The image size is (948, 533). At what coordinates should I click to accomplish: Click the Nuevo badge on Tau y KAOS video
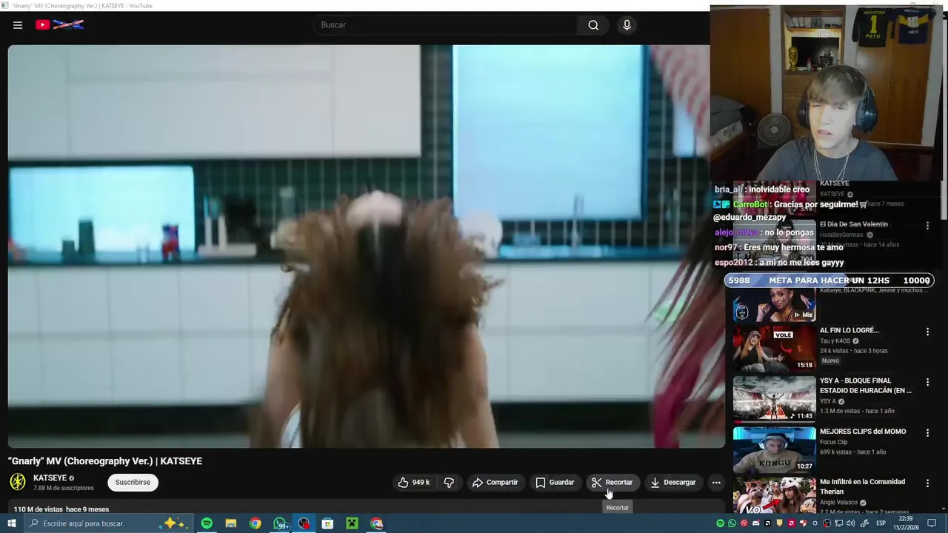pos(830,361)
